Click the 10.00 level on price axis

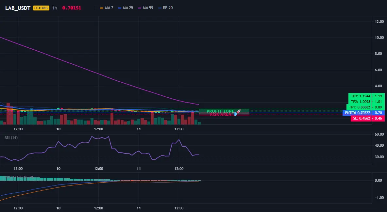pos(379,38)
